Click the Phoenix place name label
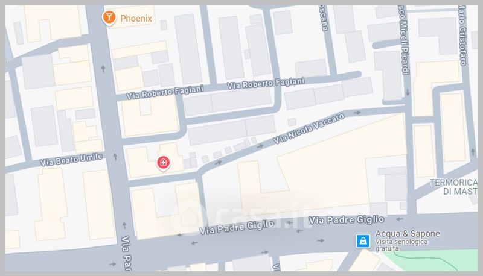 point(136,19)
